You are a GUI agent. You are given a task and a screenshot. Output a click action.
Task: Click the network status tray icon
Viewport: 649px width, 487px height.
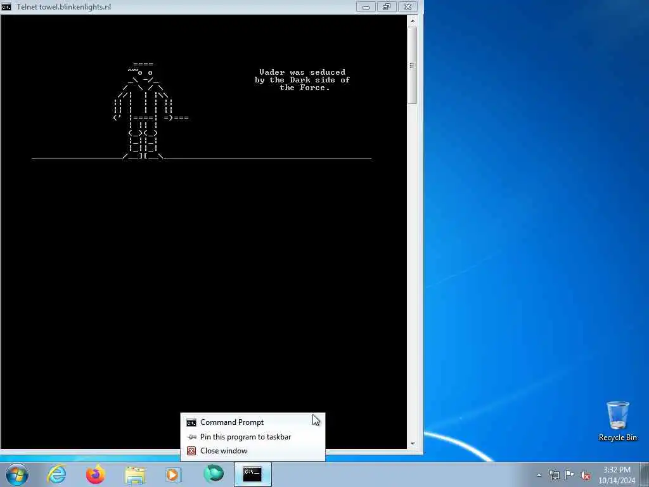554,476
